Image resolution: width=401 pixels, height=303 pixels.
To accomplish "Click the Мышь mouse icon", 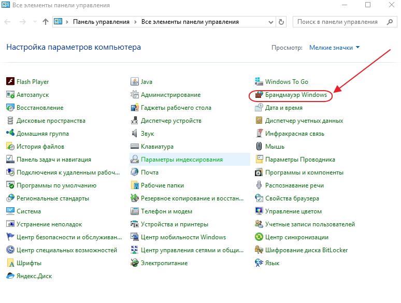I will [x=259, y=146].
